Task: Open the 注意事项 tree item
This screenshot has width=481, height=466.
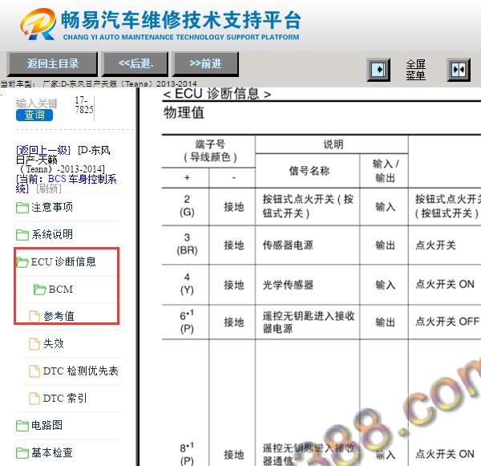Action: click(52, 207)
